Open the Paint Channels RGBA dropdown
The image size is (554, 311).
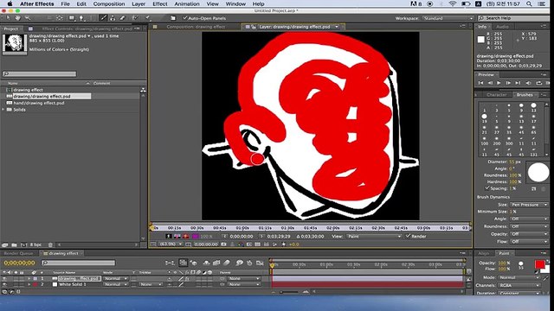coord(519,285)
